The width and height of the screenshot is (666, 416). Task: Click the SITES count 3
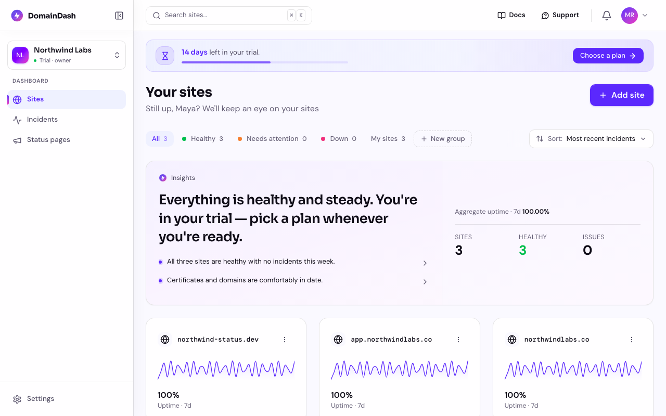tap(459, 251)
